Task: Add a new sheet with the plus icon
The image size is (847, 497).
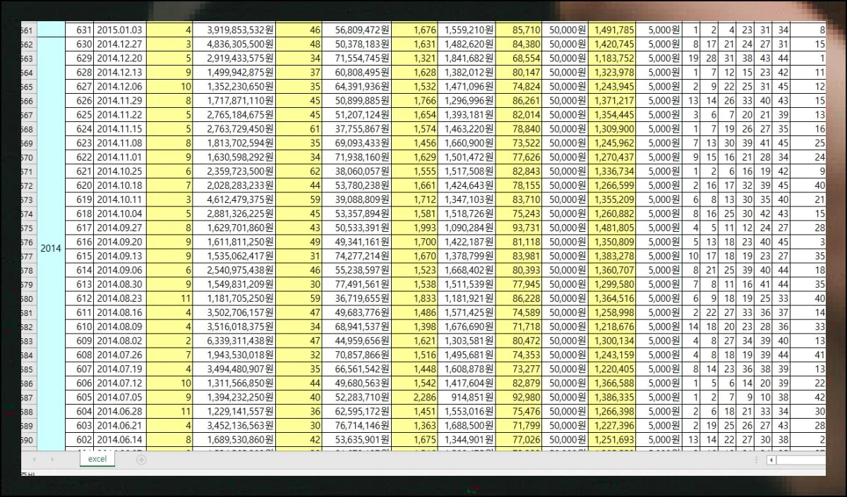Action: (x=141, y=460)
